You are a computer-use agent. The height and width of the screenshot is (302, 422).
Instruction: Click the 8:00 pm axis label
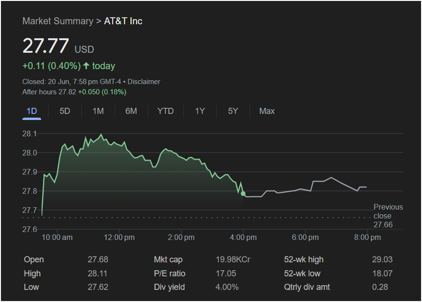pyautogui.click(x=367, y=238)
